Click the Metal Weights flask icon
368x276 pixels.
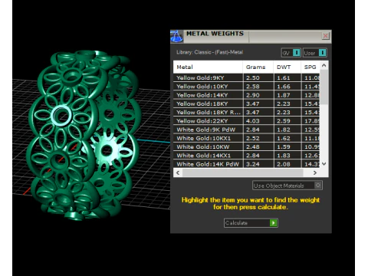pyautogui.click(x=176, y=36)
